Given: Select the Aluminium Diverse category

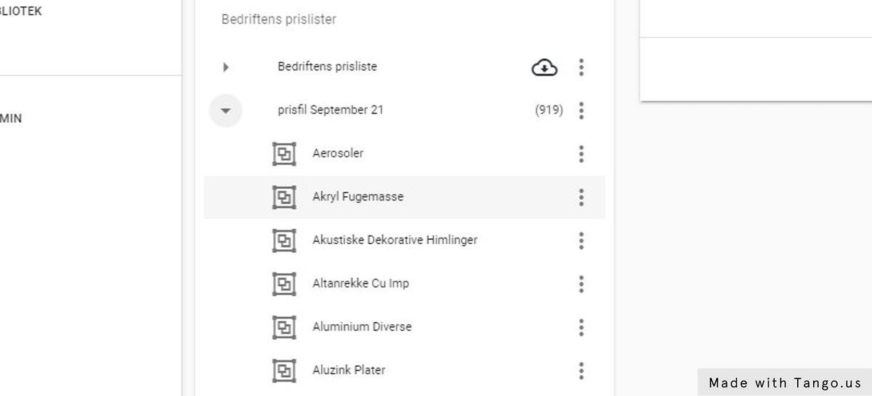Looking at the screenshot, I should point(362,327).
